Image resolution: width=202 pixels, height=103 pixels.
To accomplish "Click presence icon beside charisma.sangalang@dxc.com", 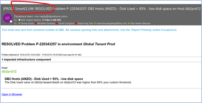I will click(95, 23).
